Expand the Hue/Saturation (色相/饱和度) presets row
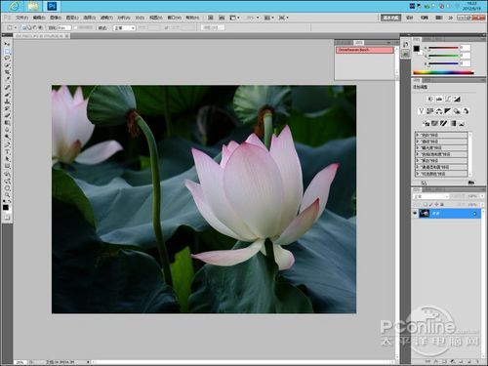This screenshot has height=366, width=488. pos(418,154)
